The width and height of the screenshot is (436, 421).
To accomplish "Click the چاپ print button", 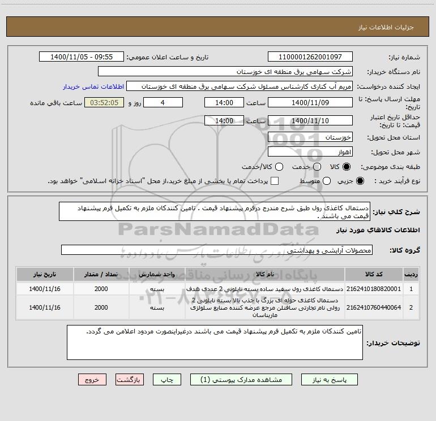I will click(167, 379).
